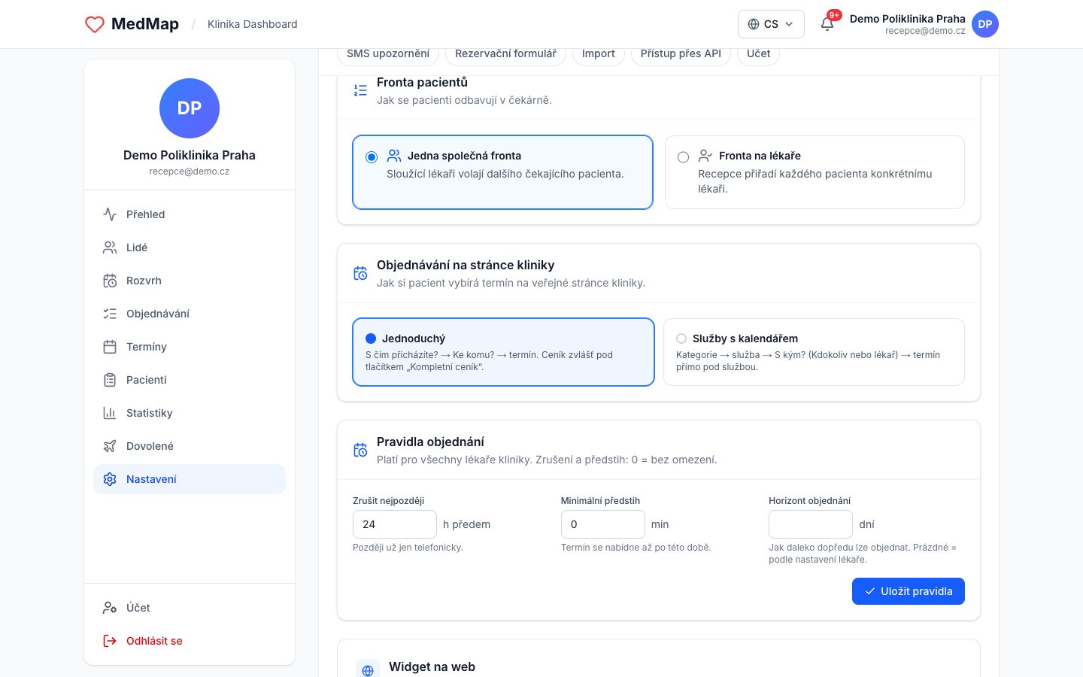Open the Rezervační formulář tab

[505, 53]
